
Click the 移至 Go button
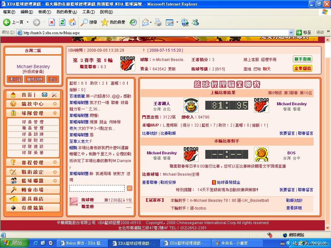[x=304, y=33]
